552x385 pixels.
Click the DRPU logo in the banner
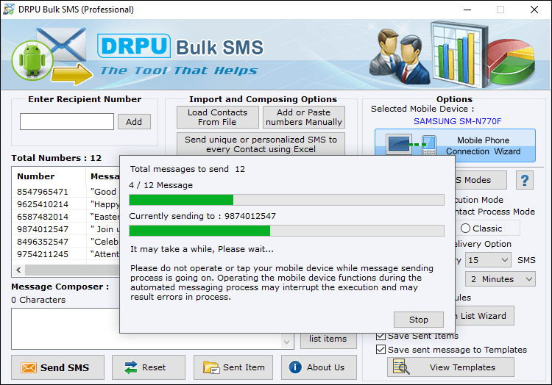click(x=134, y=46)
